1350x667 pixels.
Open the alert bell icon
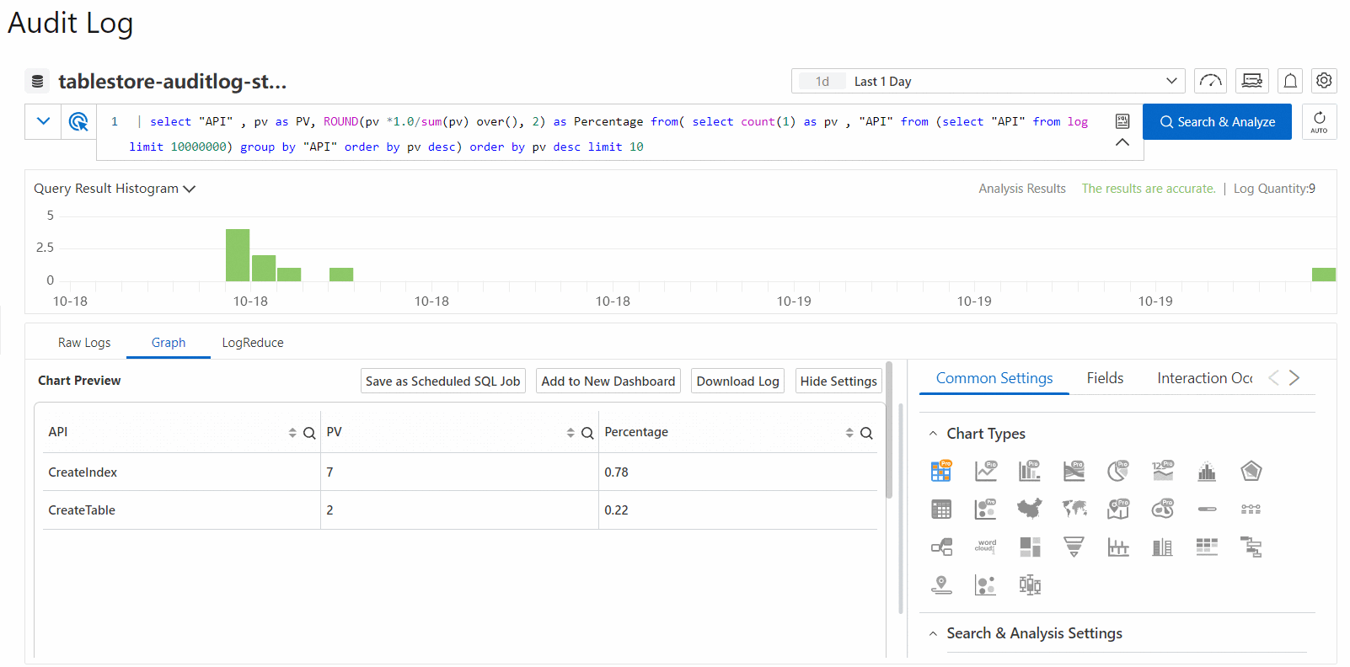coord(1290,81)
